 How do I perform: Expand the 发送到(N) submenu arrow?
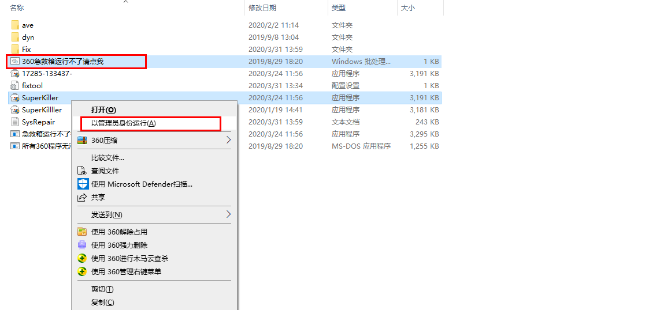click(x=228, y=214)
